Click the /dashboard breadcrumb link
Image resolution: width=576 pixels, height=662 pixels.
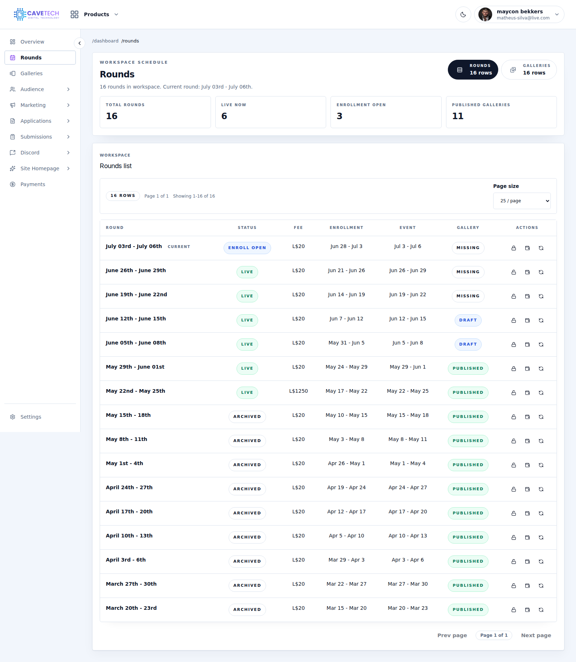point(105,41)
